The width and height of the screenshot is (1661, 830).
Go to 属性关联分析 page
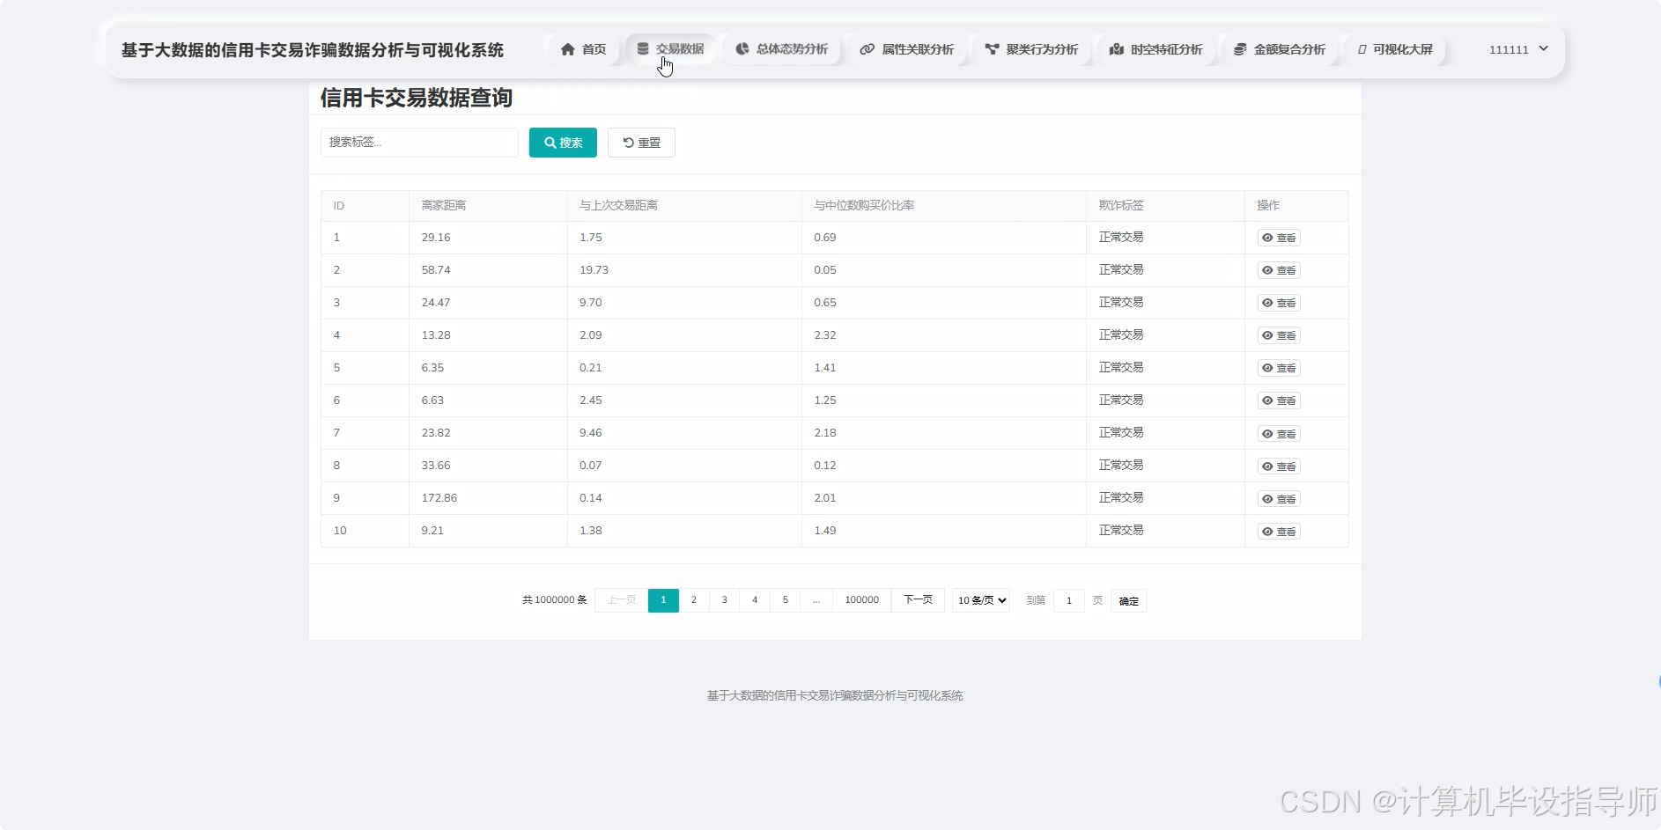(x=907, y=49)
